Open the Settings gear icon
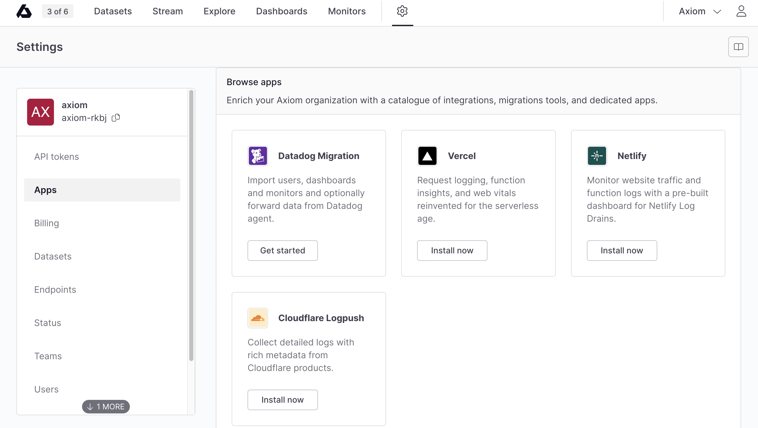 coord(402,11)
